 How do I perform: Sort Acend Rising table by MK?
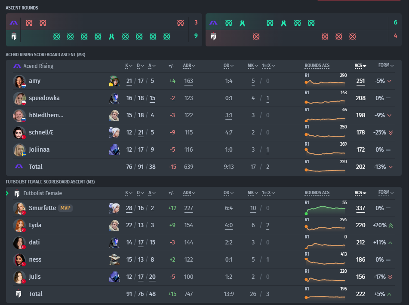[253, 66]
